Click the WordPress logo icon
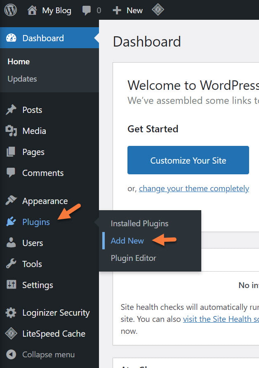Viewport: 259px width, 368px height. (x=10, y=10)
